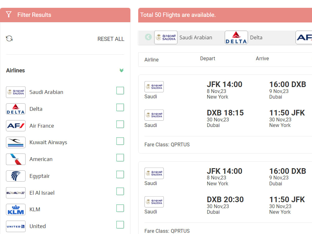
Task: Select the Saudi Arabian tab in the airline carousel
Action: click(x=183, y=37)
